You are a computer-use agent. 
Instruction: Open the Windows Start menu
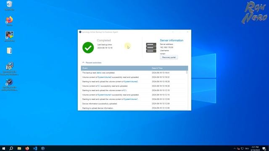click(x=3, y=148)
